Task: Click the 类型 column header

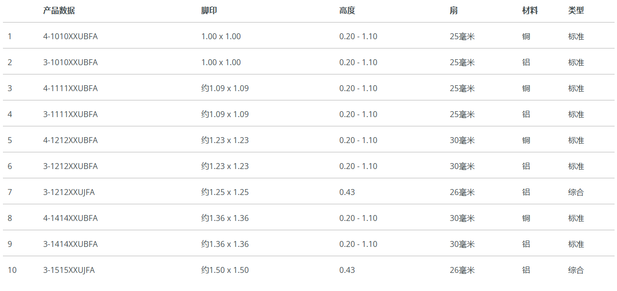Action: click(x=576, y=10)
